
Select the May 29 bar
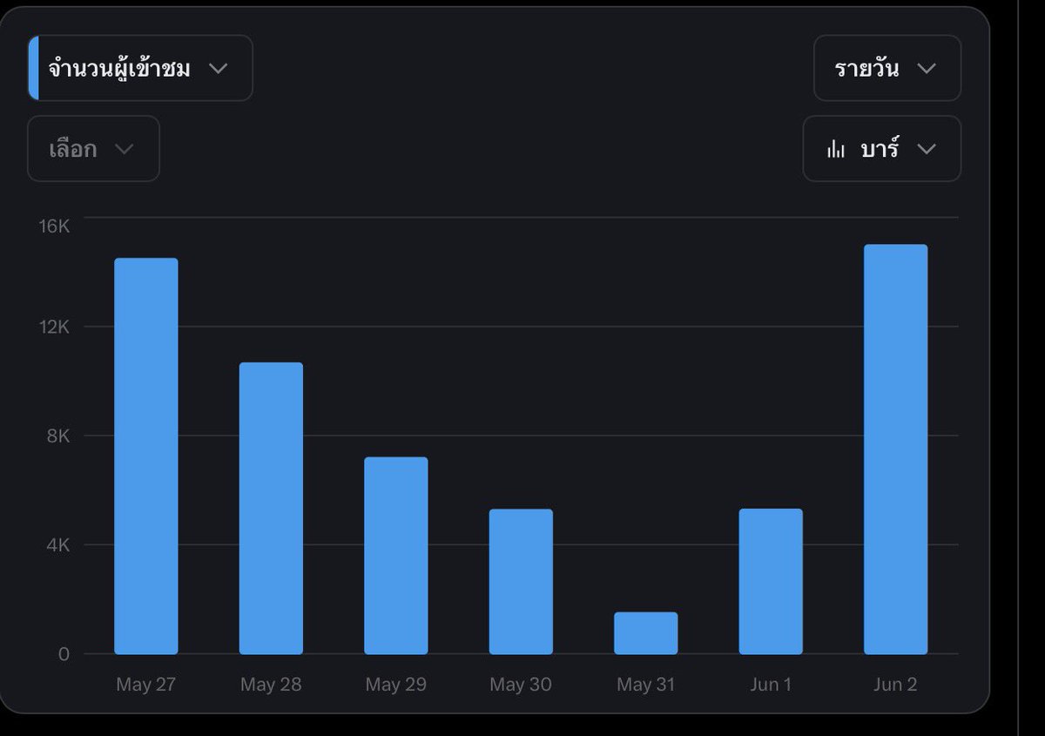[396, 556]
